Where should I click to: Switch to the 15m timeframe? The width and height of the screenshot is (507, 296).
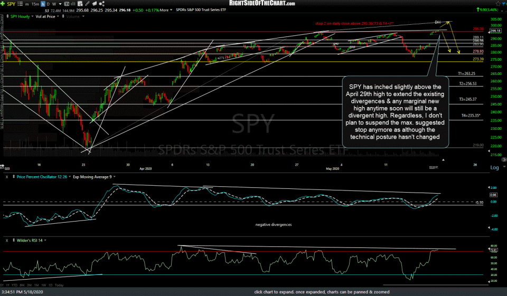click(35, 4)
